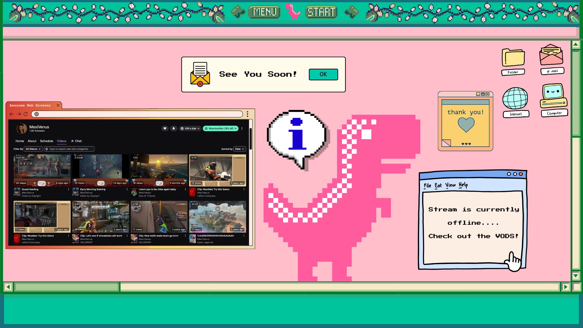583x328 pixels.
Task: Click the heart follow icon on MexiVenus channel
Action: [165, 128]
